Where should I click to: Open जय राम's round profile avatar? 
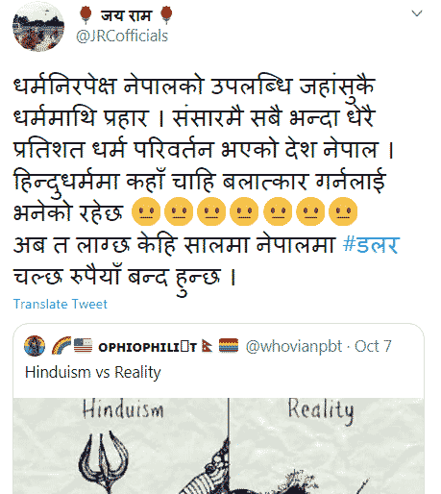click(38, 27)
